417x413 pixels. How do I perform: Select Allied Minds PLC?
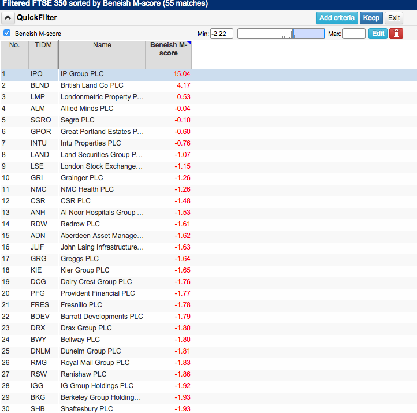click(x=87, y=109)
